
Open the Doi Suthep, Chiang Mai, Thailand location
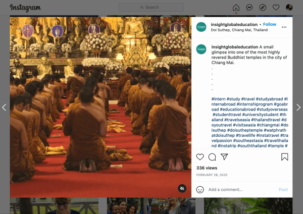pos(239,30)
